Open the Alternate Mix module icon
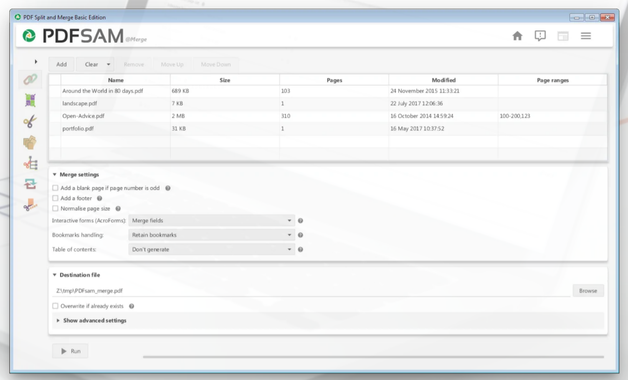This screenshot has height=380, width=628. pos(30,101)
